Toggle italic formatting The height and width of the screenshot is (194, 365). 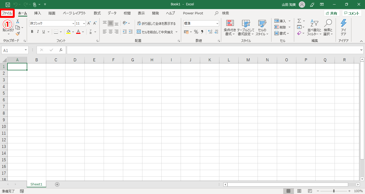tap(38, 32)
